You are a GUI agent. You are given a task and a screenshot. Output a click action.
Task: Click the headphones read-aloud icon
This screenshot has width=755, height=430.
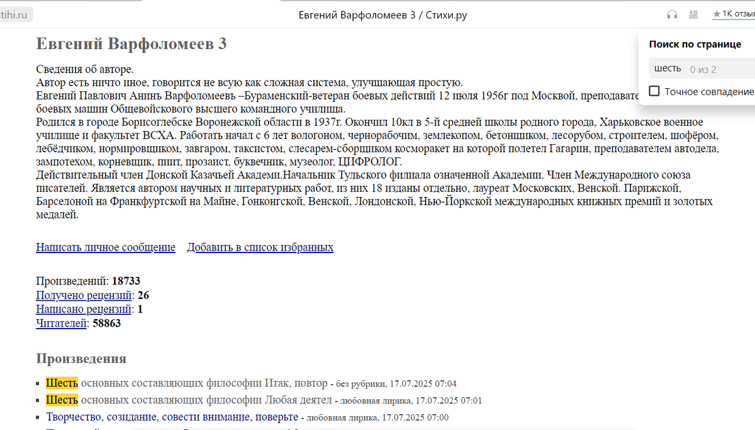(x=673, y=14)
